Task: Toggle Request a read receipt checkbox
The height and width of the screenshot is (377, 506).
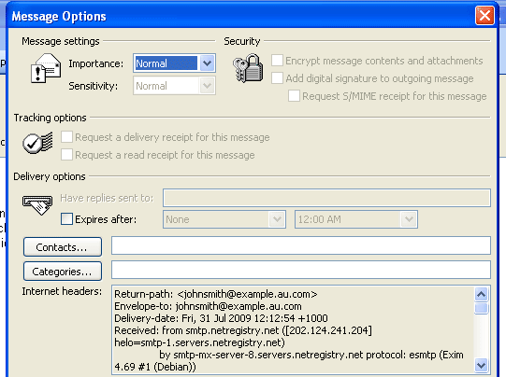Action: [66, 155]
